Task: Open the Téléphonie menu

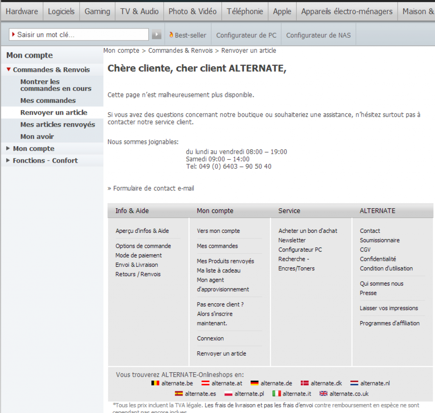Action: point(245,11)
